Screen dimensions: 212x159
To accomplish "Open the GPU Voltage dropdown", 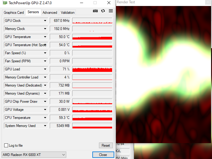I will pyautogui.click(x=45, y=110).
